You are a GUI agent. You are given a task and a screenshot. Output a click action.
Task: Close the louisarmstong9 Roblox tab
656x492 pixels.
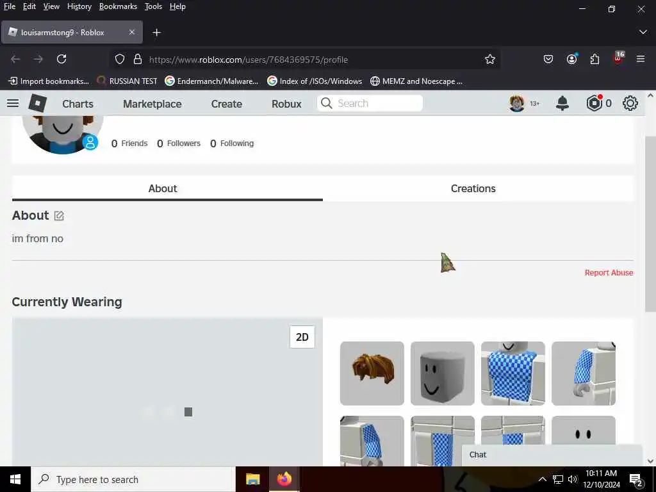(x=132, y=32)
